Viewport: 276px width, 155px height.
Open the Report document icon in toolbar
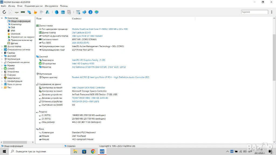coord(11,12)
